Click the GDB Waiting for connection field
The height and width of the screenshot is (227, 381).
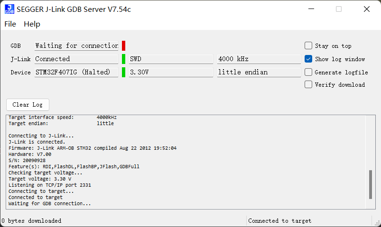pyautogui.click(x=76, y=46)
